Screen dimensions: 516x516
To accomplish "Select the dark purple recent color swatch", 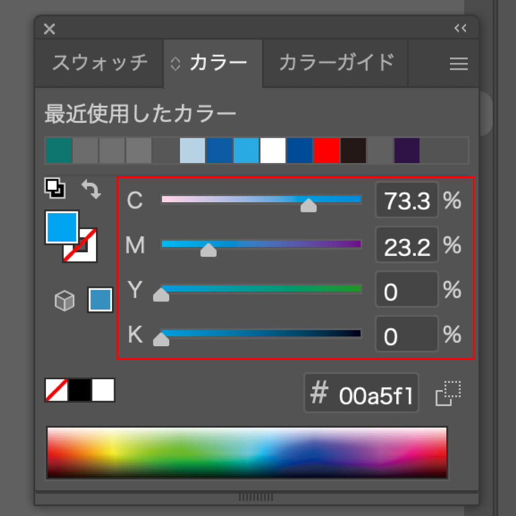I will 407,150.
